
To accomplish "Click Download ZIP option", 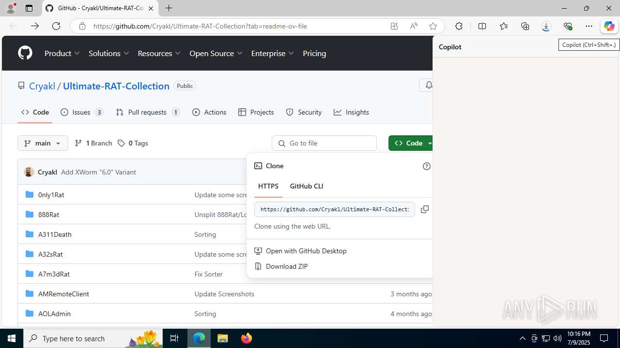I will coord(287,266).
